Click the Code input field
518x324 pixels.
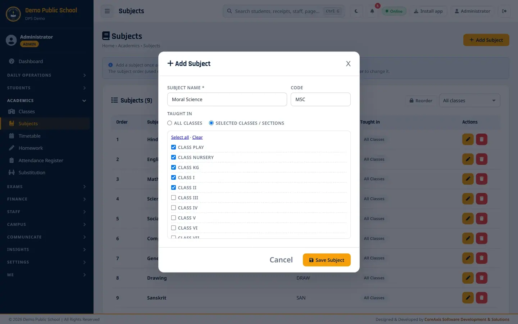tap(321, 99)
